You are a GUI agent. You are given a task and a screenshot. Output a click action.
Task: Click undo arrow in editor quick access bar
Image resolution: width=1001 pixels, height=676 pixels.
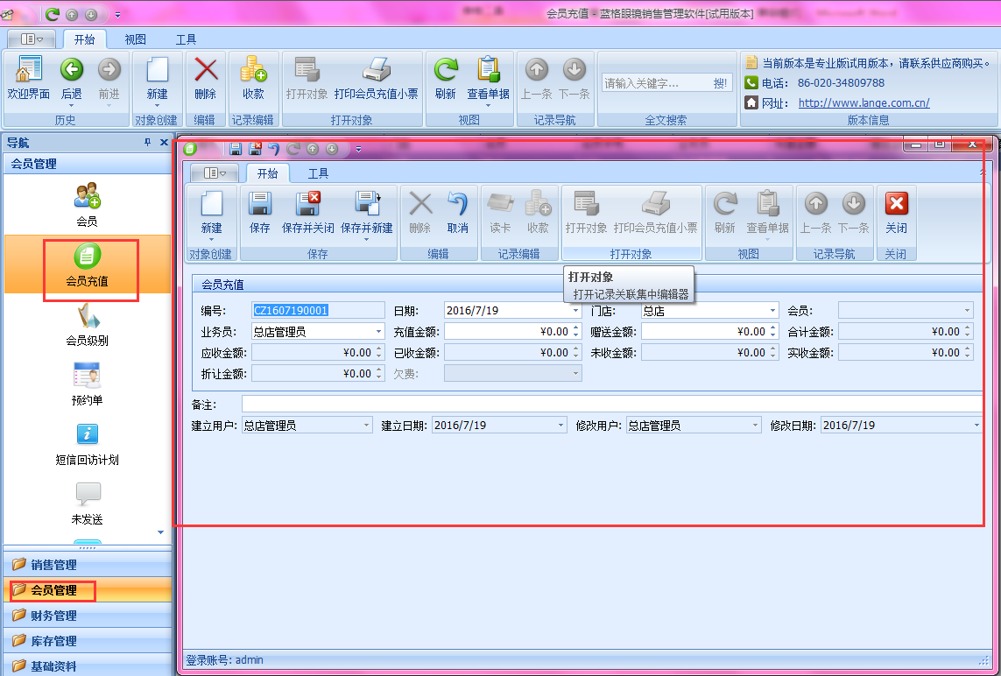point(273,149)
